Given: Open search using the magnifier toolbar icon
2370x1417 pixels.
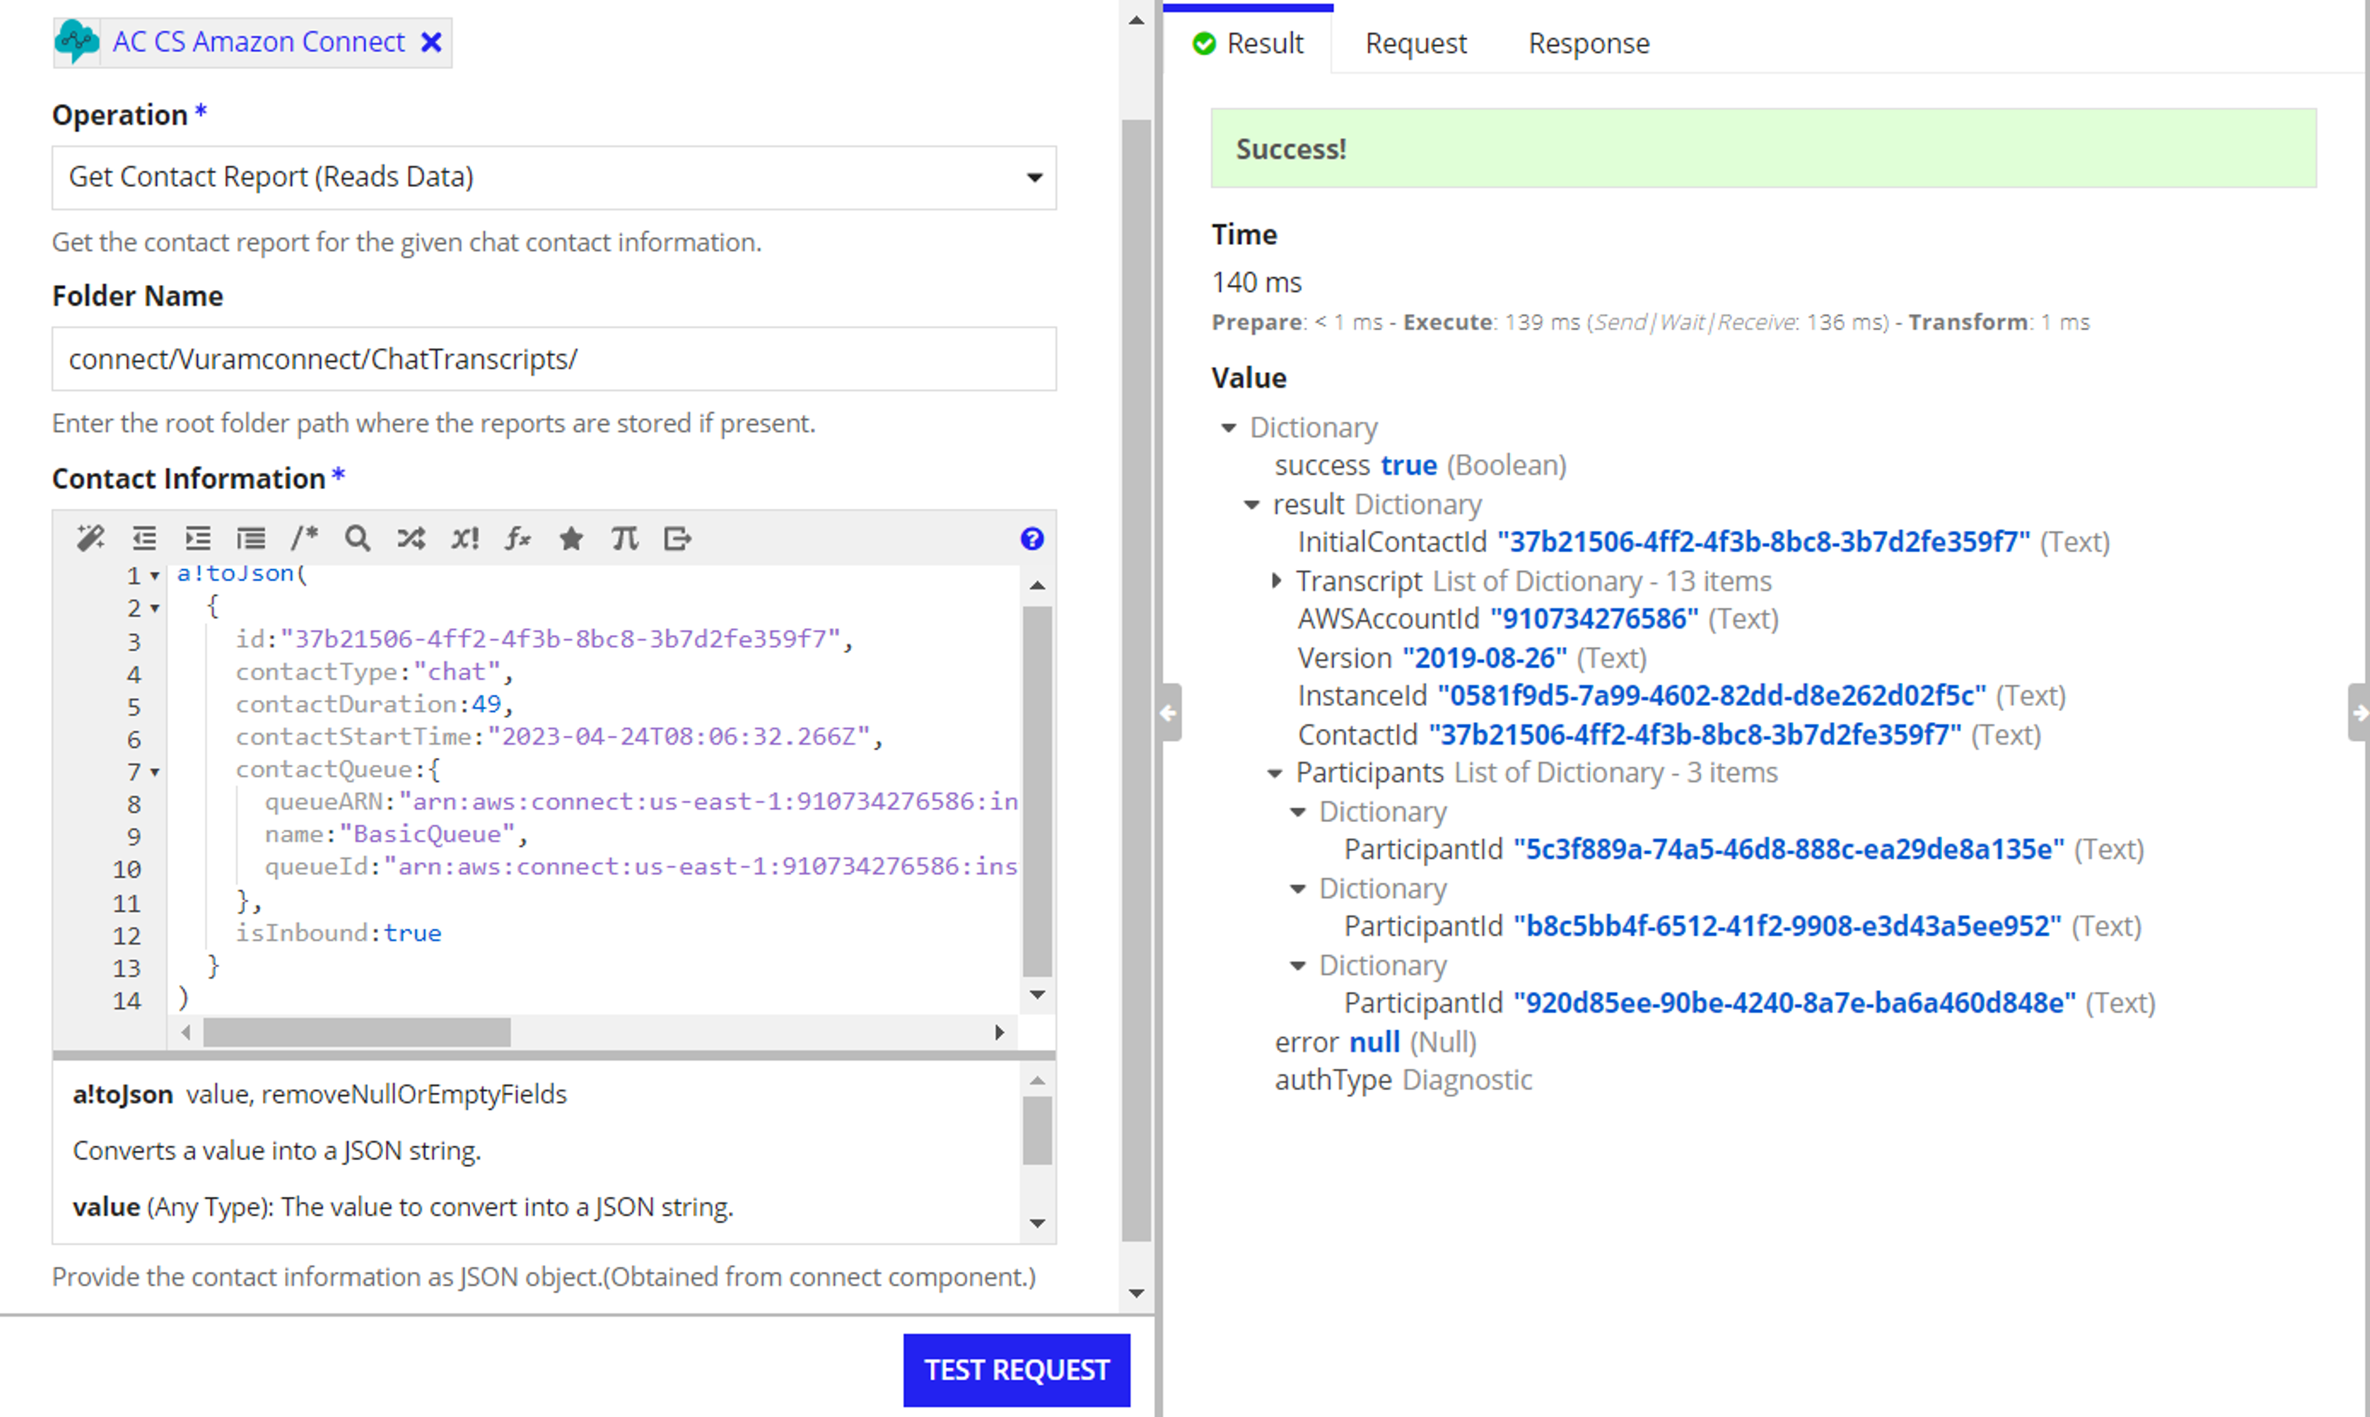Looking at the screenshot, I should click(x=358, y=539).
